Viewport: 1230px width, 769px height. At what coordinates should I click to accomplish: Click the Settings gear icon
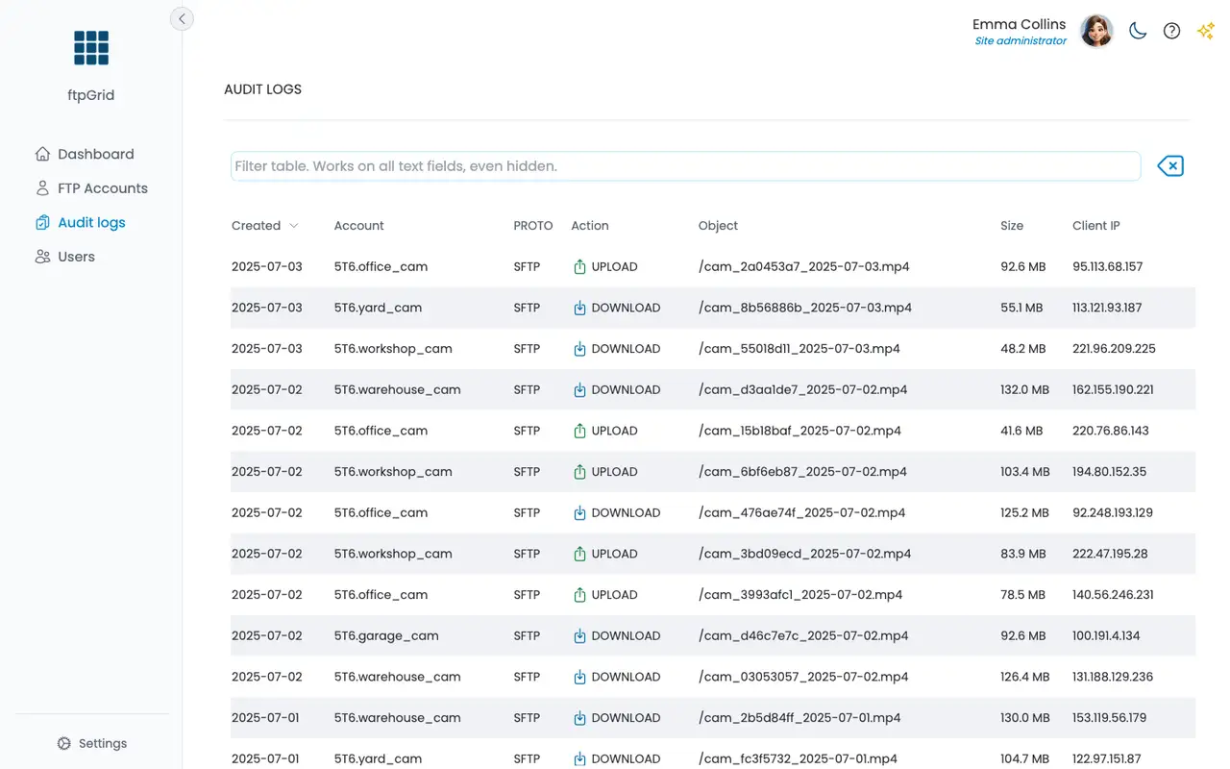point(64,743)
